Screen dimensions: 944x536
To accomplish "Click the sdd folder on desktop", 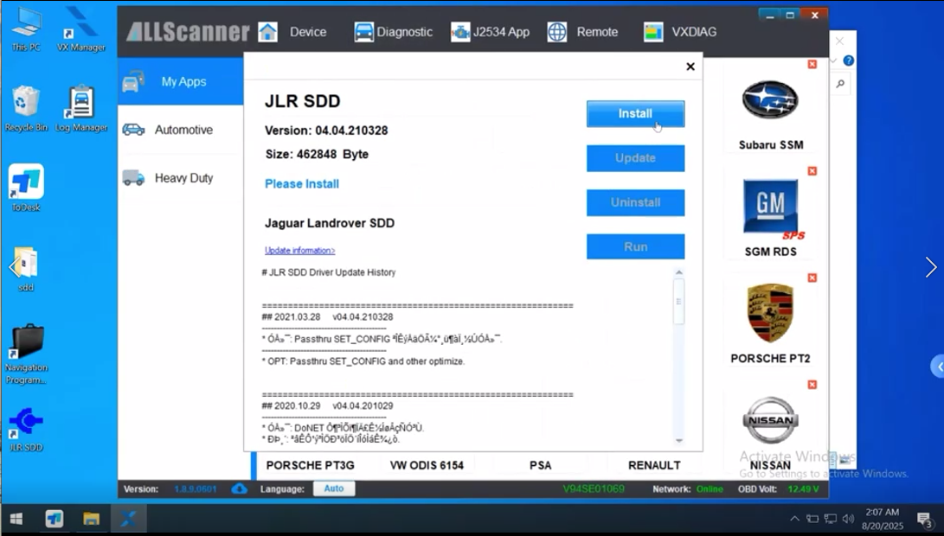I will (26, 269).
